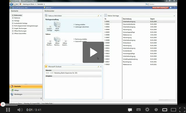The image size is (186, 113).
Task: Click the Vertrag erstellen action link
Action: (x=80, y=25)
